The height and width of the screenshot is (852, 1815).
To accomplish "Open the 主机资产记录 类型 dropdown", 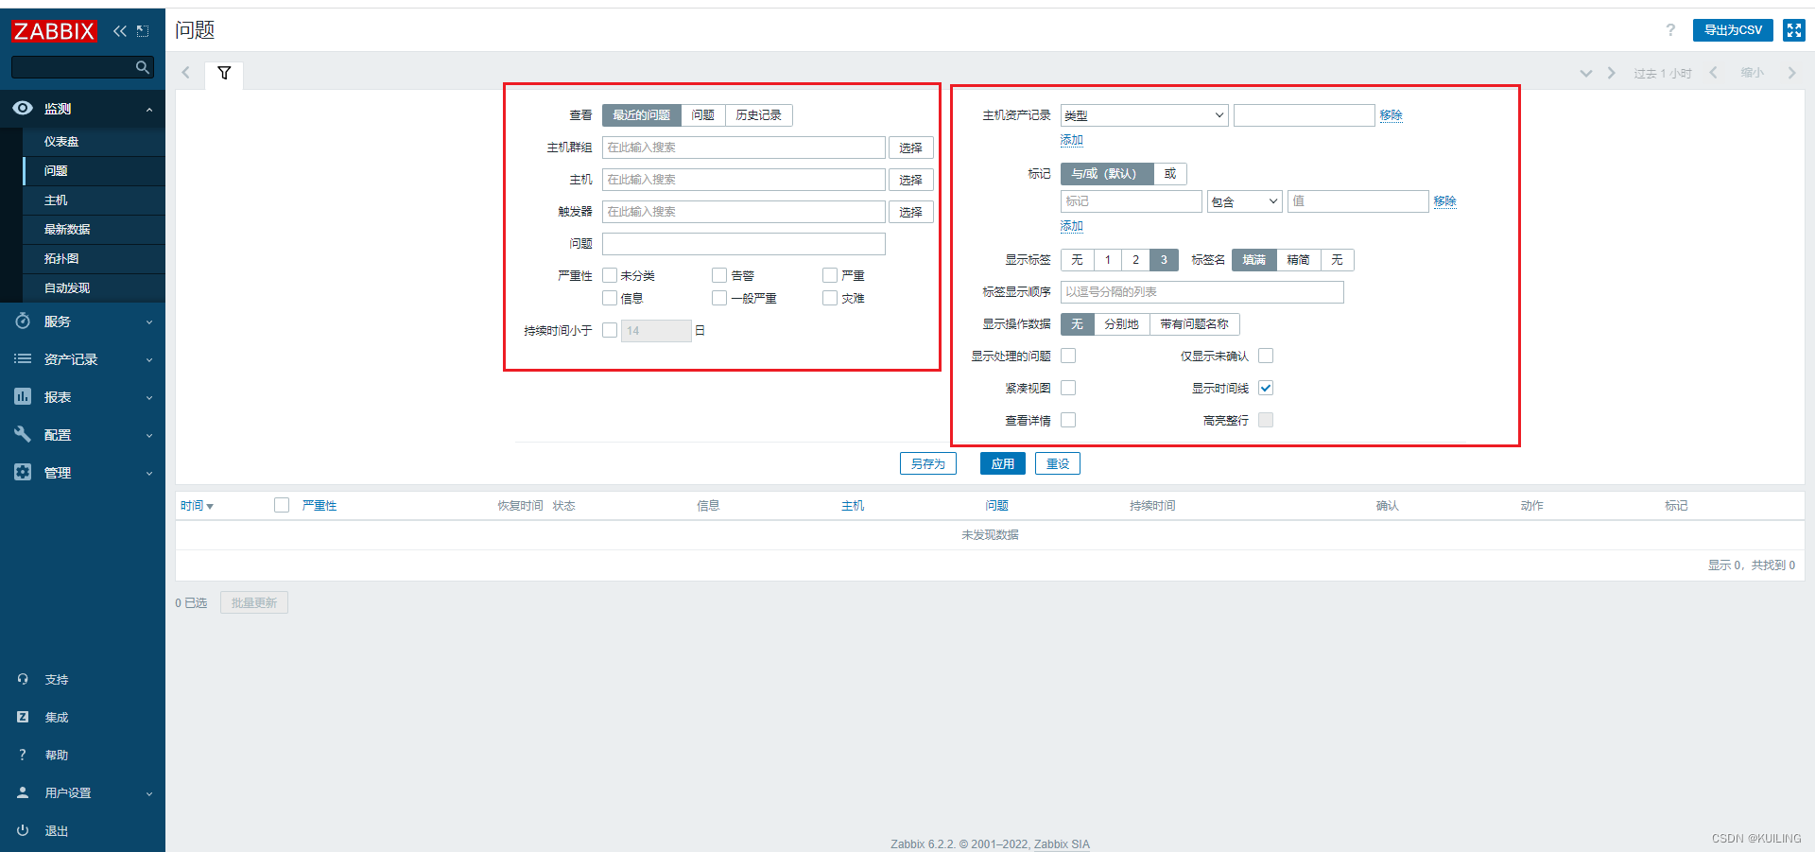I will tap(1144, 115).
